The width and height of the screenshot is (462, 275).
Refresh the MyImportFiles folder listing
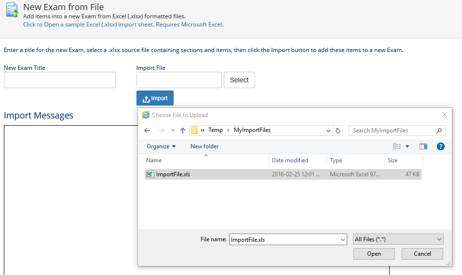pyautogui.click(x=338, y=131)
